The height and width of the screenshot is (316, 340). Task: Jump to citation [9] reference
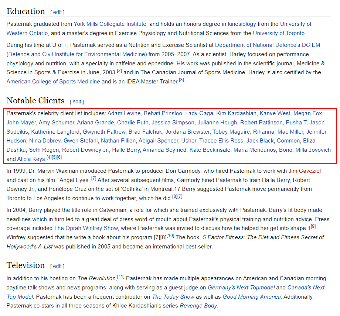click(313, 227)
